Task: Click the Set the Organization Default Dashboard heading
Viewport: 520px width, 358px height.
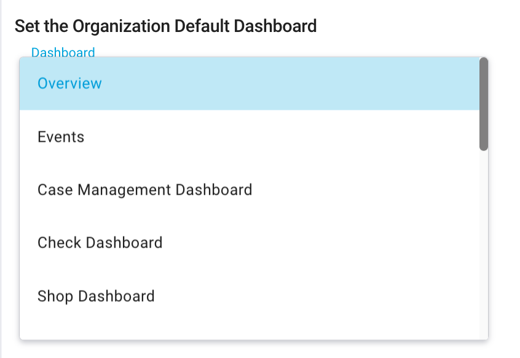Action: coord(165,26)
